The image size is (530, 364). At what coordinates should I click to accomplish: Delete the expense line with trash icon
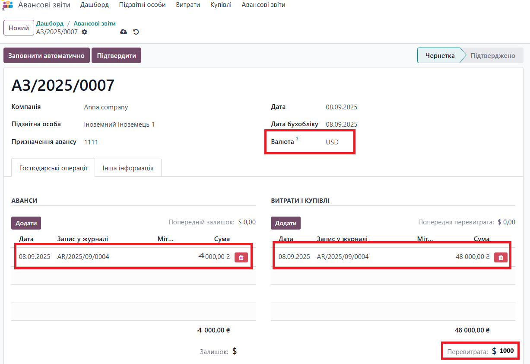coord(501,257)
